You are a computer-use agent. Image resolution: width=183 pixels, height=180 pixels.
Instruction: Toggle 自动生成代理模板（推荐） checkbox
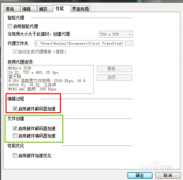click(x=15, y=52)
